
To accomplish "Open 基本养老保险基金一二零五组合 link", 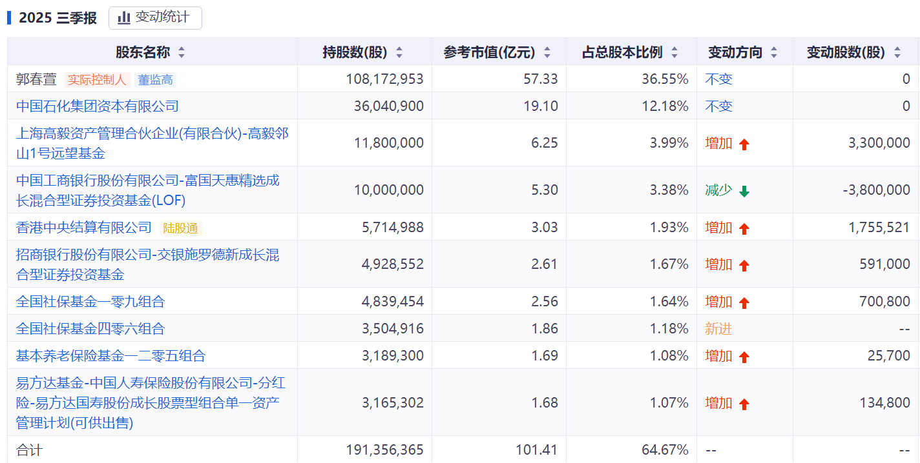I will pos(110,356).
